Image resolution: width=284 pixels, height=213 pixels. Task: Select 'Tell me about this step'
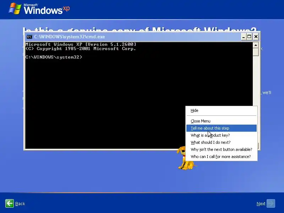click(x=221, y=128)
